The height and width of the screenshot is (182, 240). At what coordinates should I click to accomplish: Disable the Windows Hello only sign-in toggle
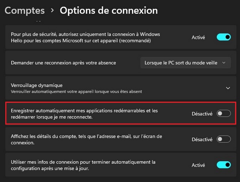(x=223, y=37)
